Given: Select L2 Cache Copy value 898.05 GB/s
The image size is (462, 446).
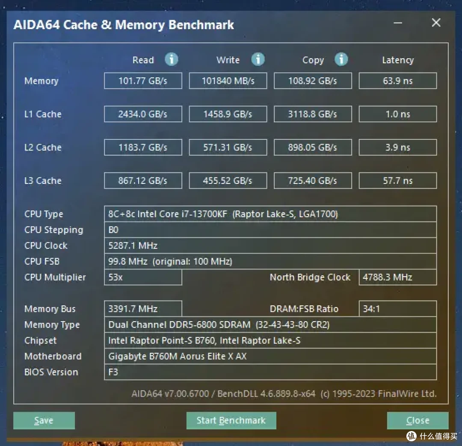Looking at the screenshot, I should [313, 147].
